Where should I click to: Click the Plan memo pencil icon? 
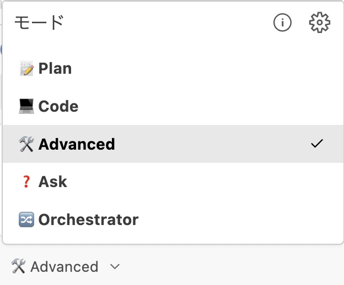(x=26, y=69)
